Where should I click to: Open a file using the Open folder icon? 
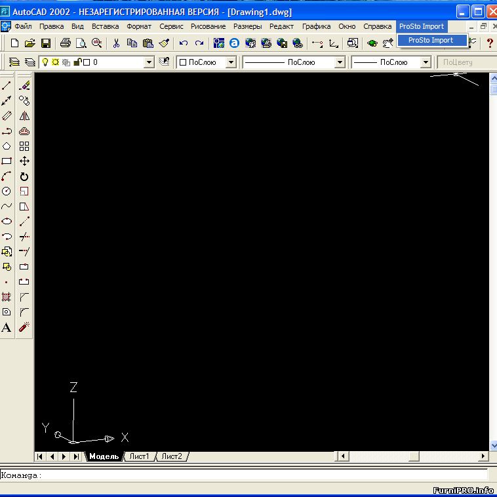pyautogui.click(x=30, y=43)
